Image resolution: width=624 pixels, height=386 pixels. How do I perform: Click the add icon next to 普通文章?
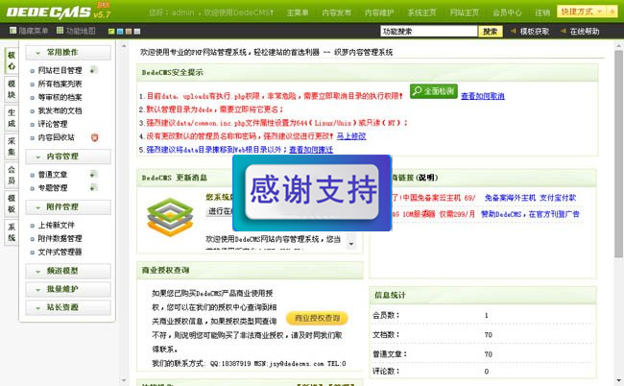[x=93, y=175]
